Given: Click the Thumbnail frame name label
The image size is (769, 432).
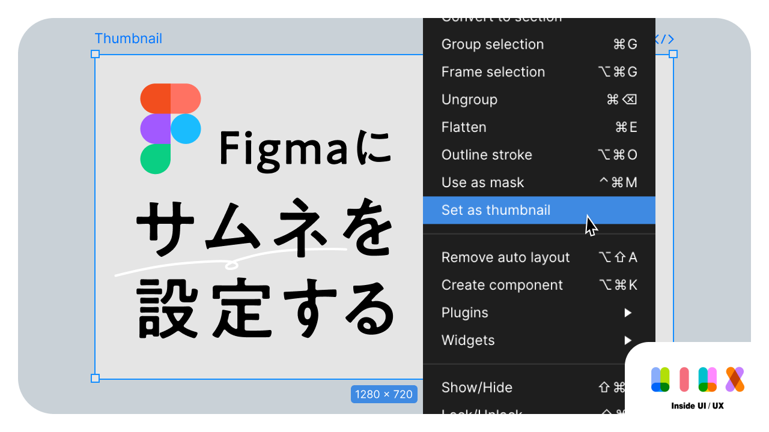Looking at the screenshot, I should click(x=128, y=39).
